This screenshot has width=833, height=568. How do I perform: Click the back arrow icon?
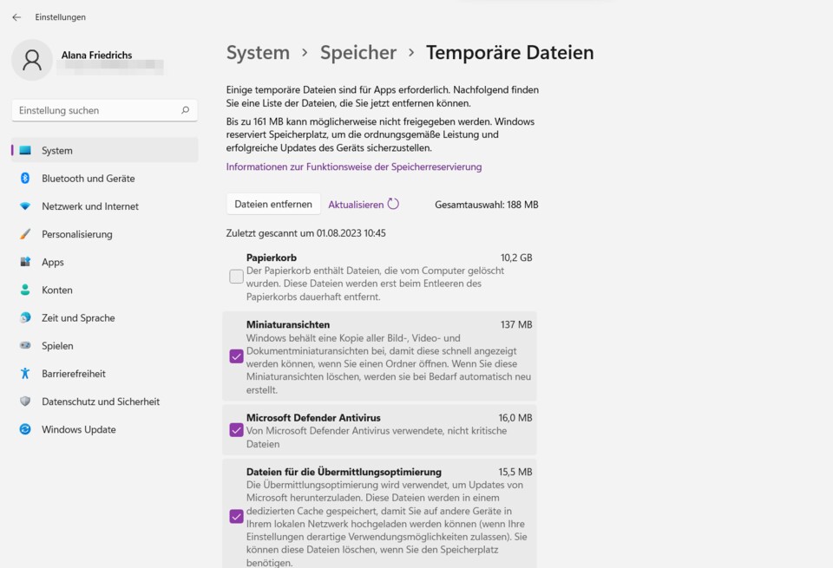coord(16,17)
